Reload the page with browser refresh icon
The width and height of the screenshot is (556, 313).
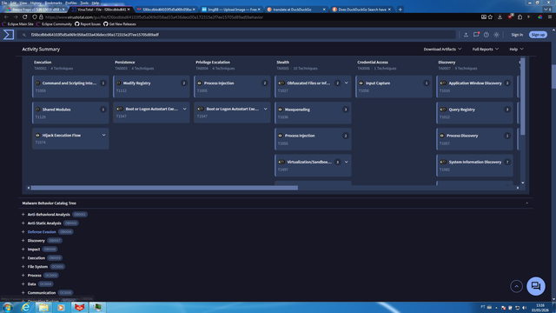24,17
